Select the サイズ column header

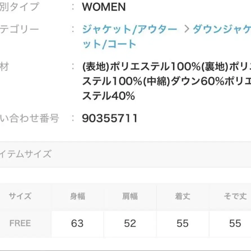click(x=20, y=196)
